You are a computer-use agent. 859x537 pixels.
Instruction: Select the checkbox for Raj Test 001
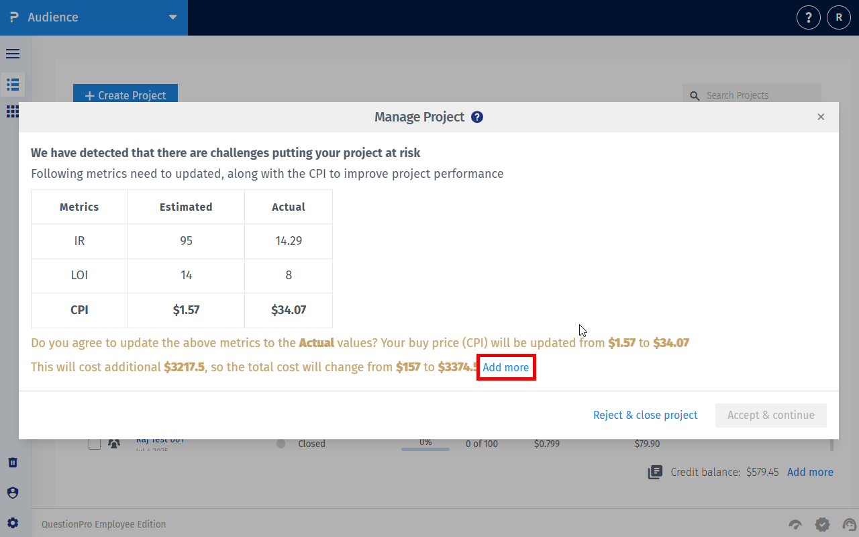94,443
